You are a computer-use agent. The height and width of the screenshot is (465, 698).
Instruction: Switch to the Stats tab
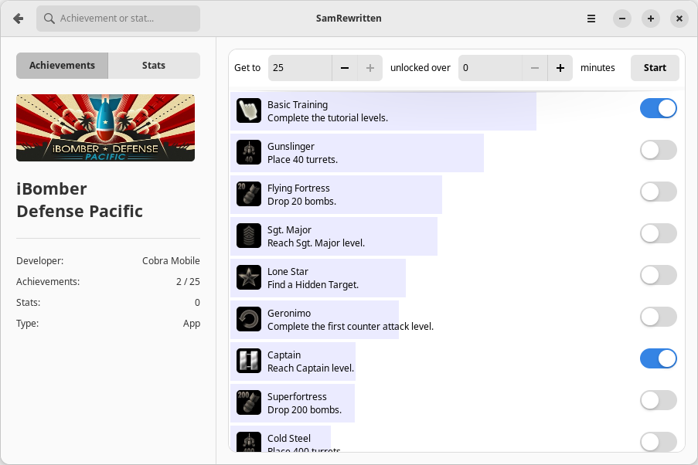[x=154, y=66]
